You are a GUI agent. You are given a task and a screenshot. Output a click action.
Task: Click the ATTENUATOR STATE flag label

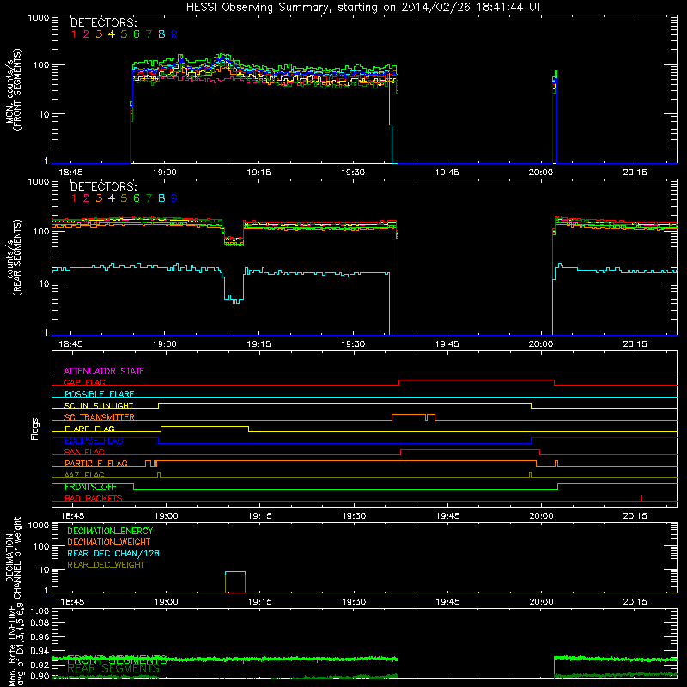pos(104,371)
